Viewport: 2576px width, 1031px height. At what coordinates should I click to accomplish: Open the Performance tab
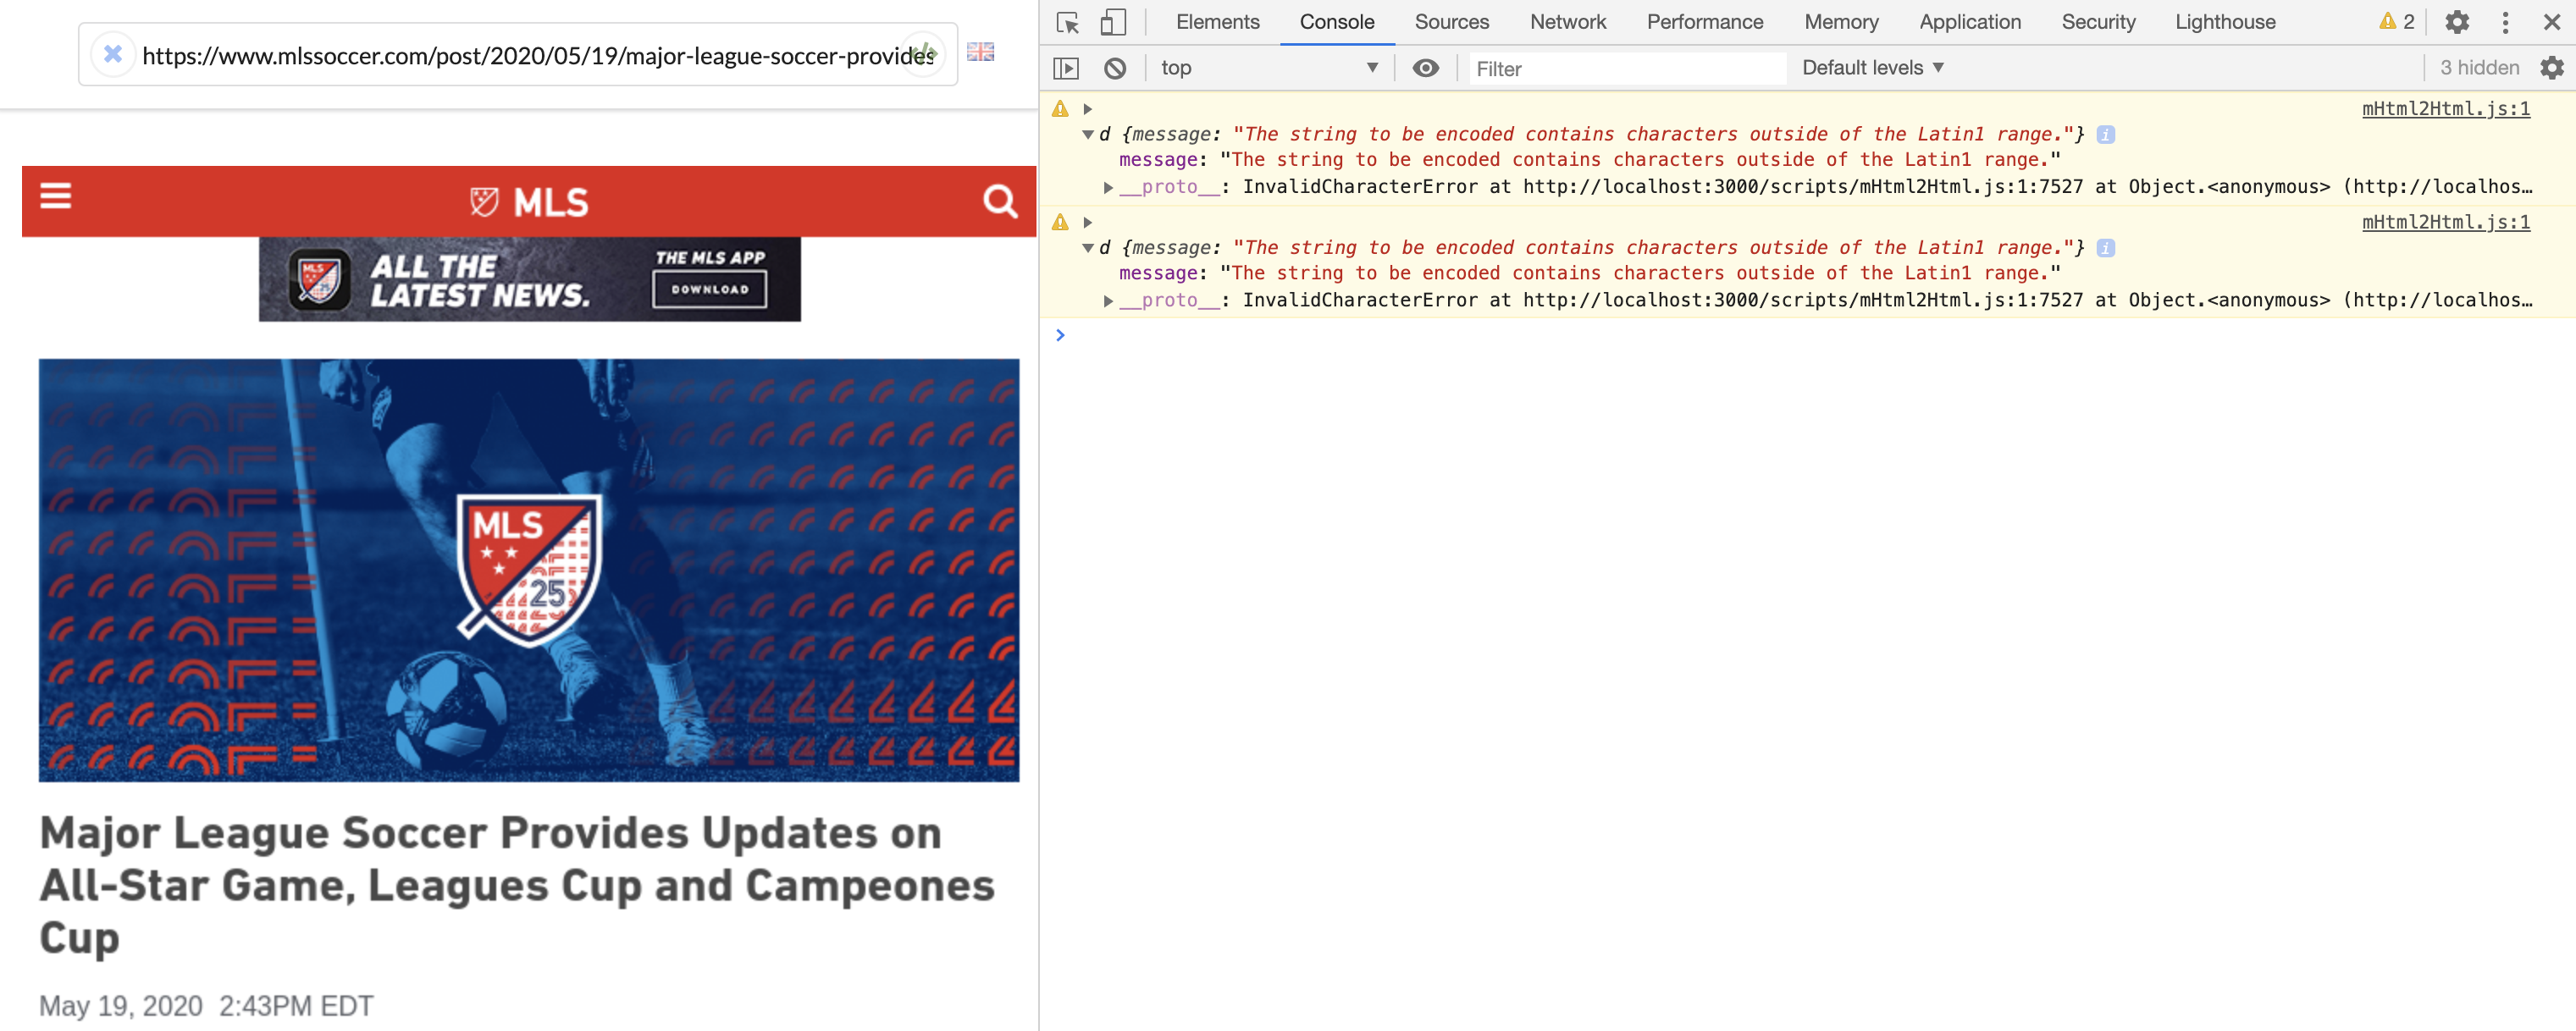pos(1705,22)
